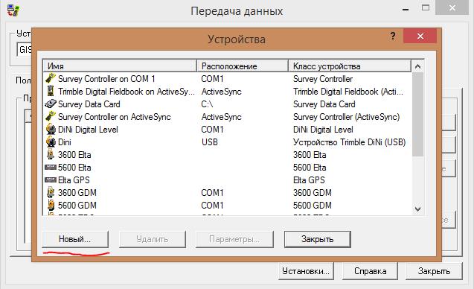Minimize the Передача данных window
The width and height of the screenshot is (474, 289).
point(406,9)
